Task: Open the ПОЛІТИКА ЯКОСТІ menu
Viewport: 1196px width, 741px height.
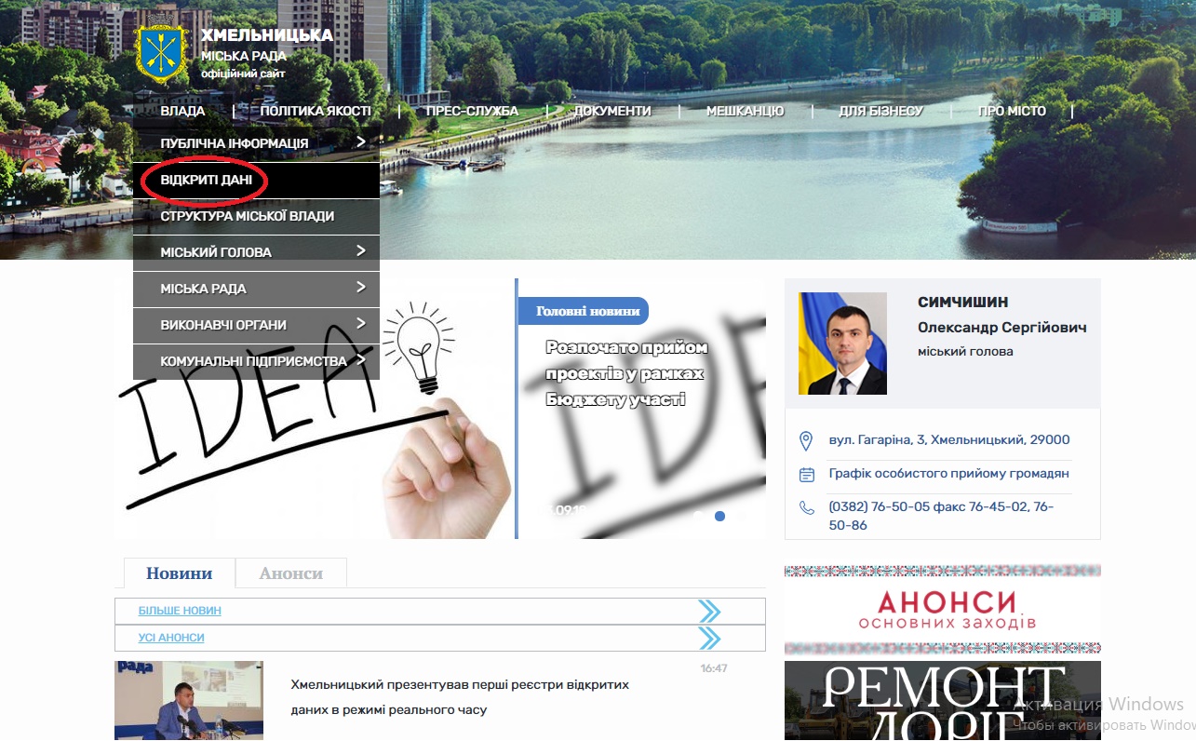Action: pyautogui.click(x=316, y=111)
